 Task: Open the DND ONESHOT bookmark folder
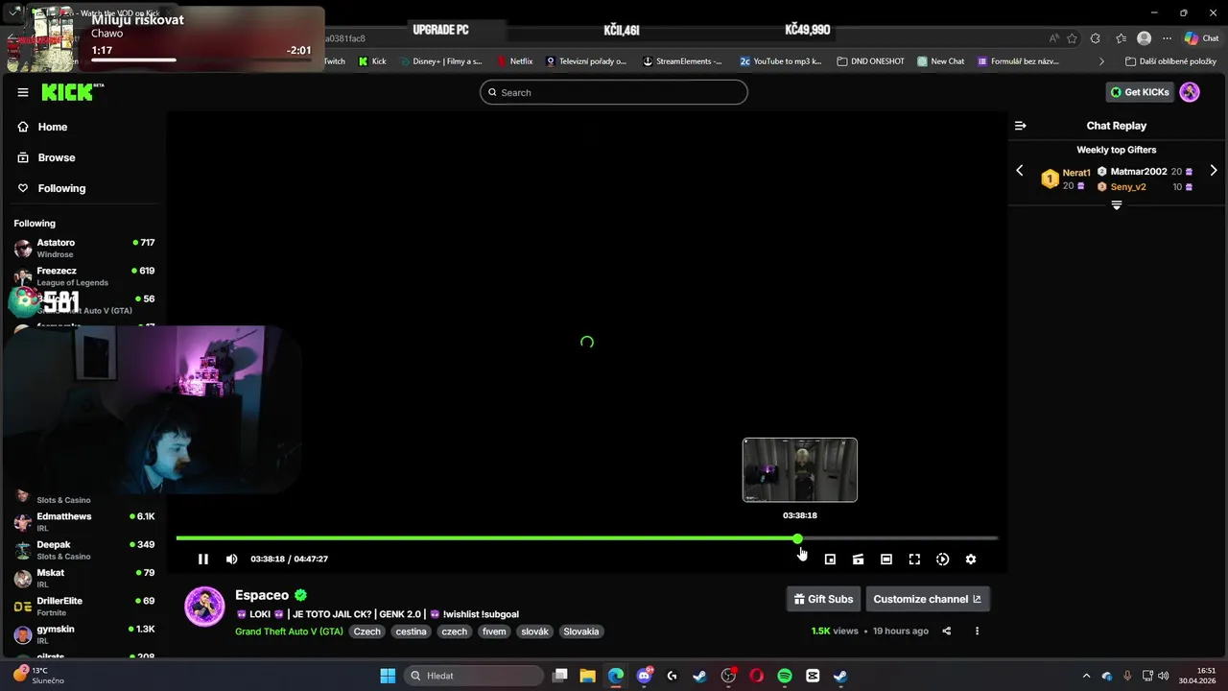pos(871,61)
